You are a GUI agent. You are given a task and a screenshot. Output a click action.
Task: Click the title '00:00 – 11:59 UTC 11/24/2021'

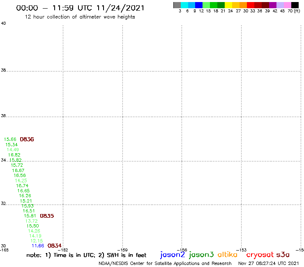80,8
